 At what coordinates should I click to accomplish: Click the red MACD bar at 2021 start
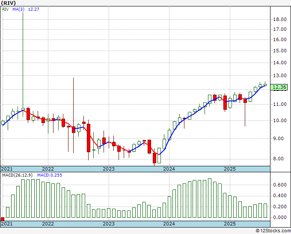click(x=3, y=219)
